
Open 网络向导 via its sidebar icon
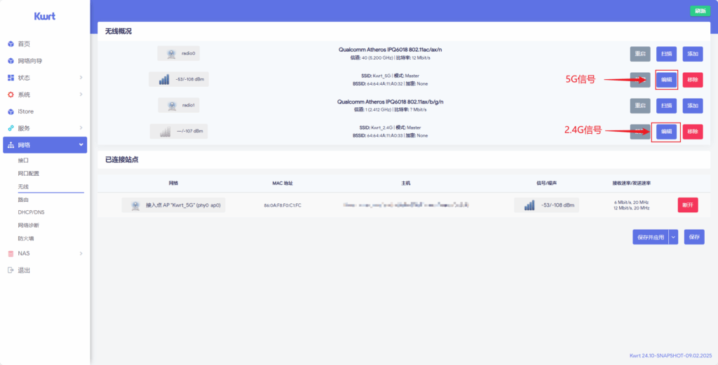[11, 61]
